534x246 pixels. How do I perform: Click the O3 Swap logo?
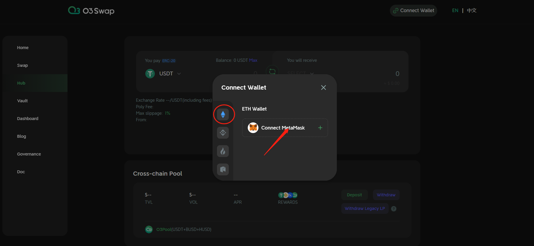point(91,11)
